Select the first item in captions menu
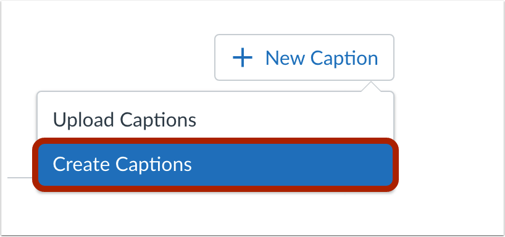 (x=215, y=120)
